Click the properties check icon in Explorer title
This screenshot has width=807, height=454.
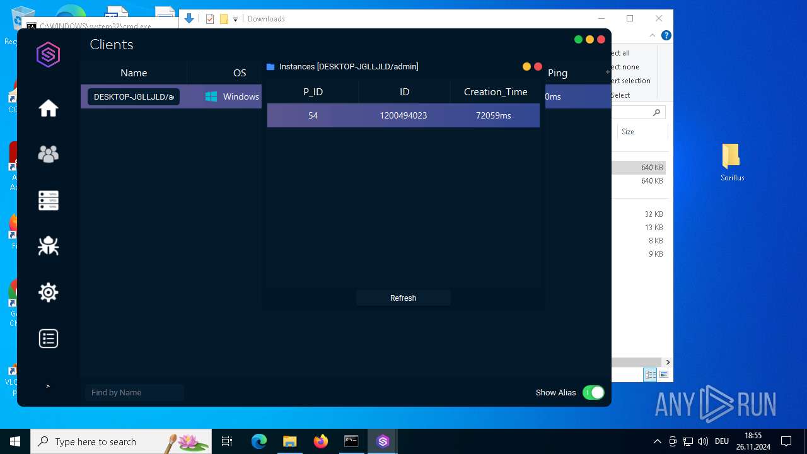click(210, 19)
